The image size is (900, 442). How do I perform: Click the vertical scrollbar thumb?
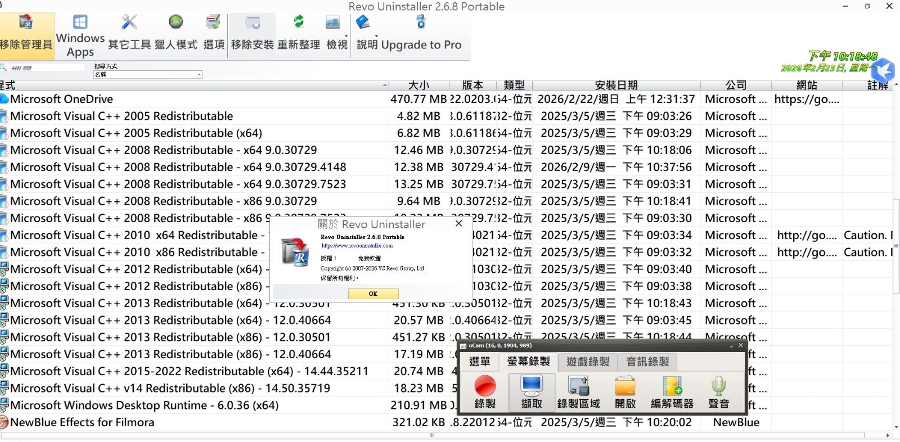coord(896,246)
